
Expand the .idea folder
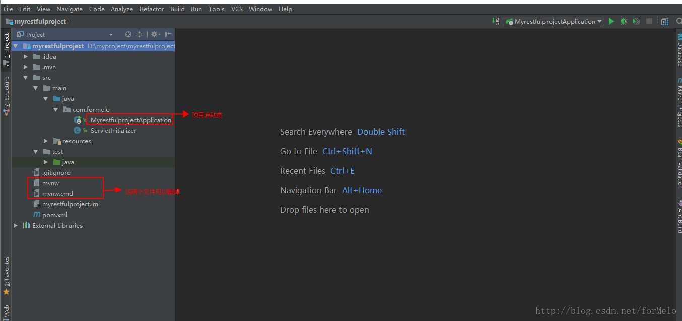(x=26, y=56)
